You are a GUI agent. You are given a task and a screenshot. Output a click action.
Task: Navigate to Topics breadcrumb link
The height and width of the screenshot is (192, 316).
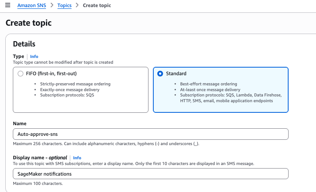[x=64, y=5]
